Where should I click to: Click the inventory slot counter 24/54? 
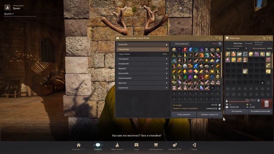pos(269,48)
